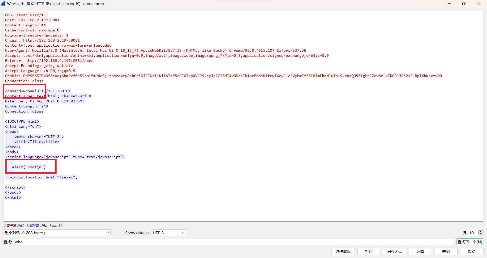This screenshot has width=487, height=258.
Task: Click the 'window.location.href' line
Action: click(x=43, y=177)
